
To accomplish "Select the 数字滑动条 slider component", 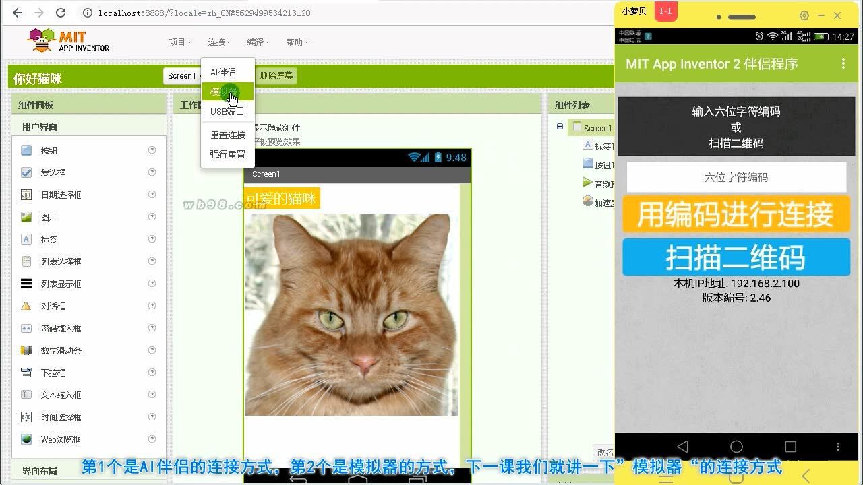I will [61, 350].
